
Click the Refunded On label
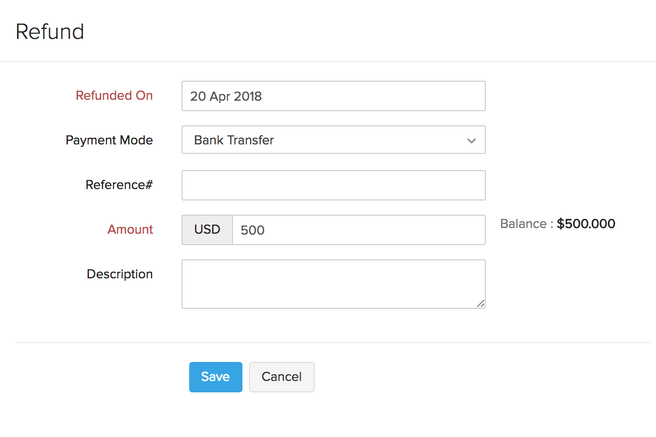[114, 95]
